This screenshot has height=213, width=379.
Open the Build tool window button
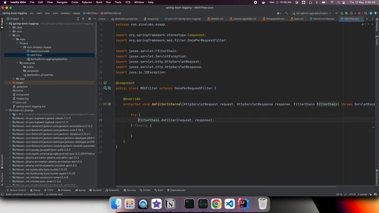point(159,191)
